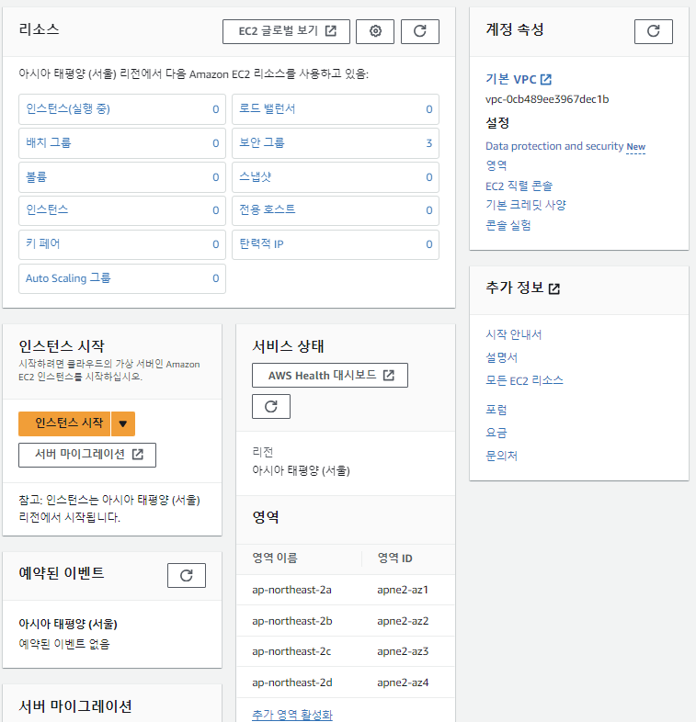Open the 요금 link
This screenshot has height=722, width=696.
click(x=496, y=433)
